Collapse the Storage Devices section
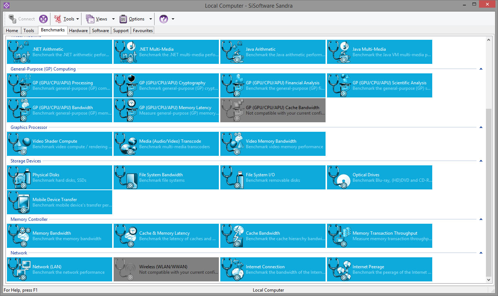 [481, 161]
